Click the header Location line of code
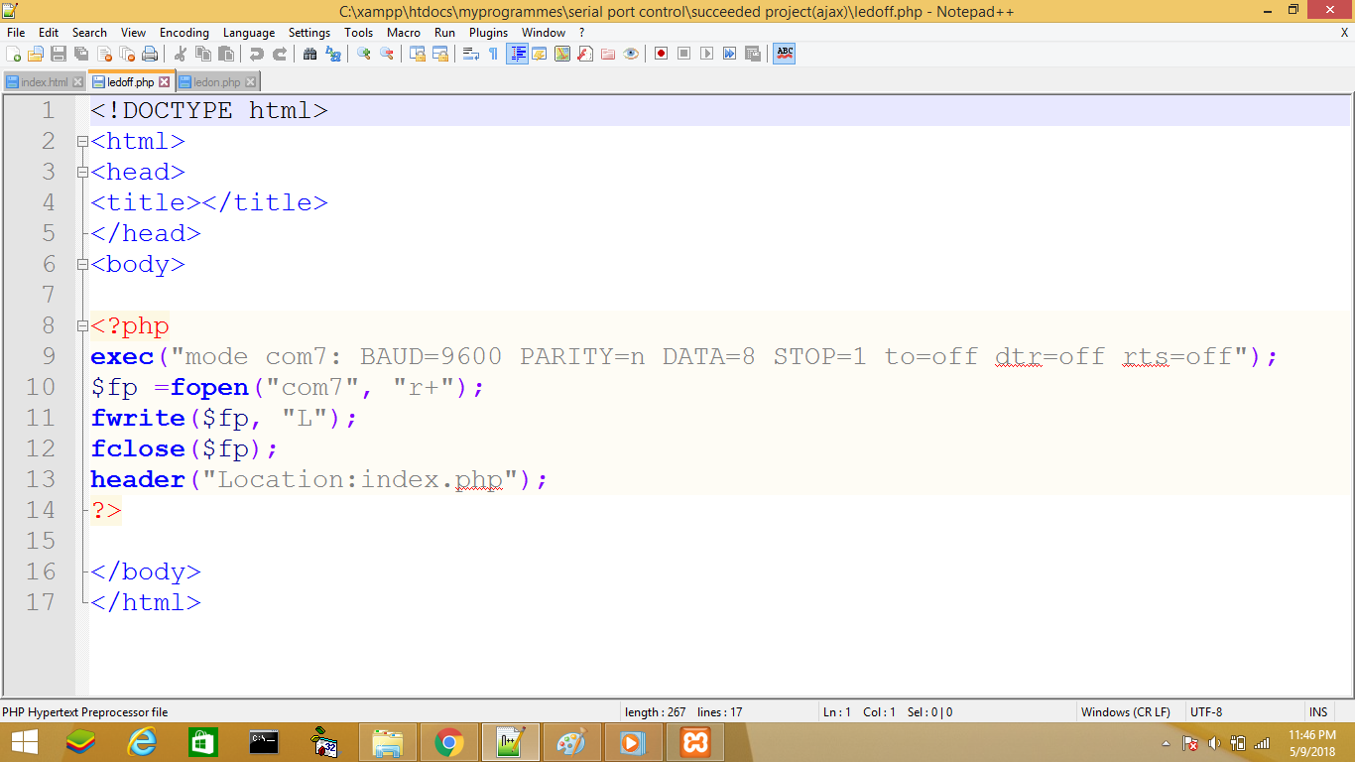 pyautogui.click(x=318, y=480)
